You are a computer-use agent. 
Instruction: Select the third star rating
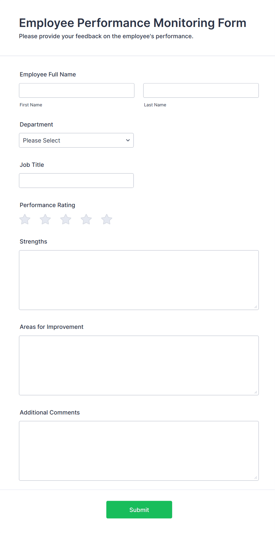tap(65, 219)
